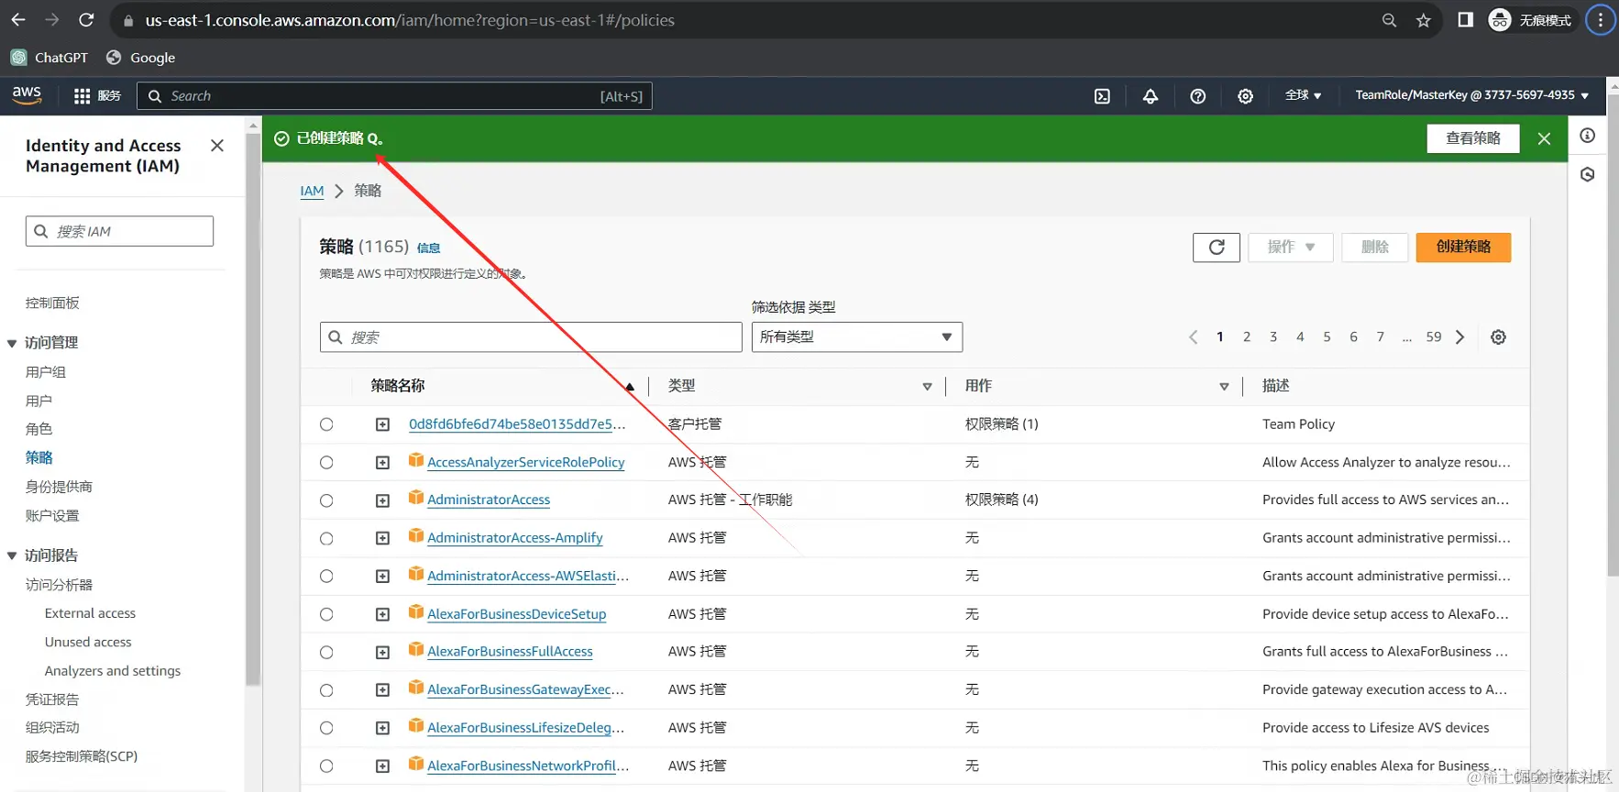Open policy table preferences gear
This screenshot has height=792, width=1619.
coord(1498,337)
